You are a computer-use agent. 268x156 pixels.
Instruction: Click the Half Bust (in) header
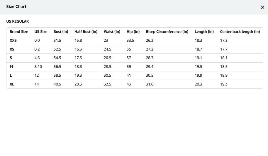[x=86, y=32]
